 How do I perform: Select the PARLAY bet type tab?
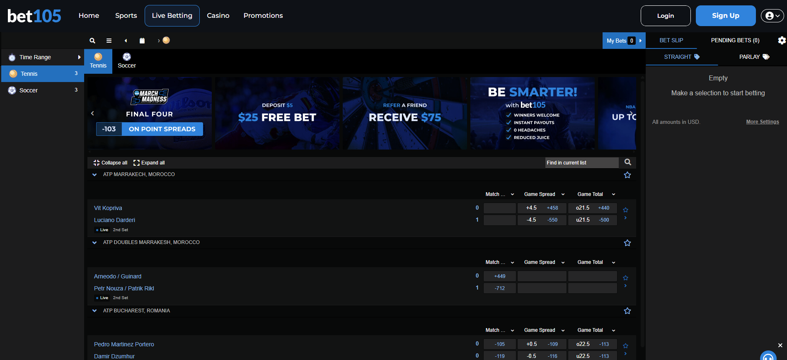click(x=754, y=57)
